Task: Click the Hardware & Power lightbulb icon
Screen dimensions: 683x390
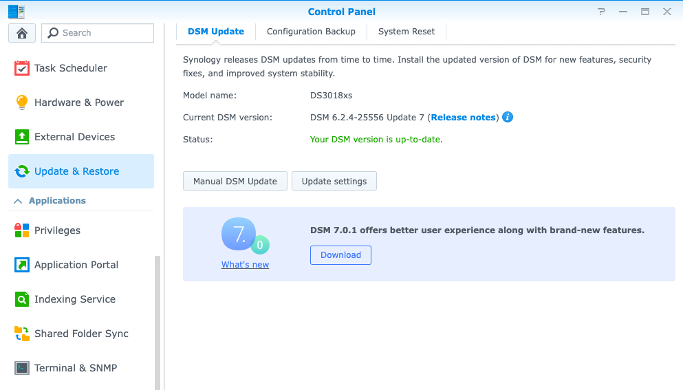Action: [x=22, y=102]
